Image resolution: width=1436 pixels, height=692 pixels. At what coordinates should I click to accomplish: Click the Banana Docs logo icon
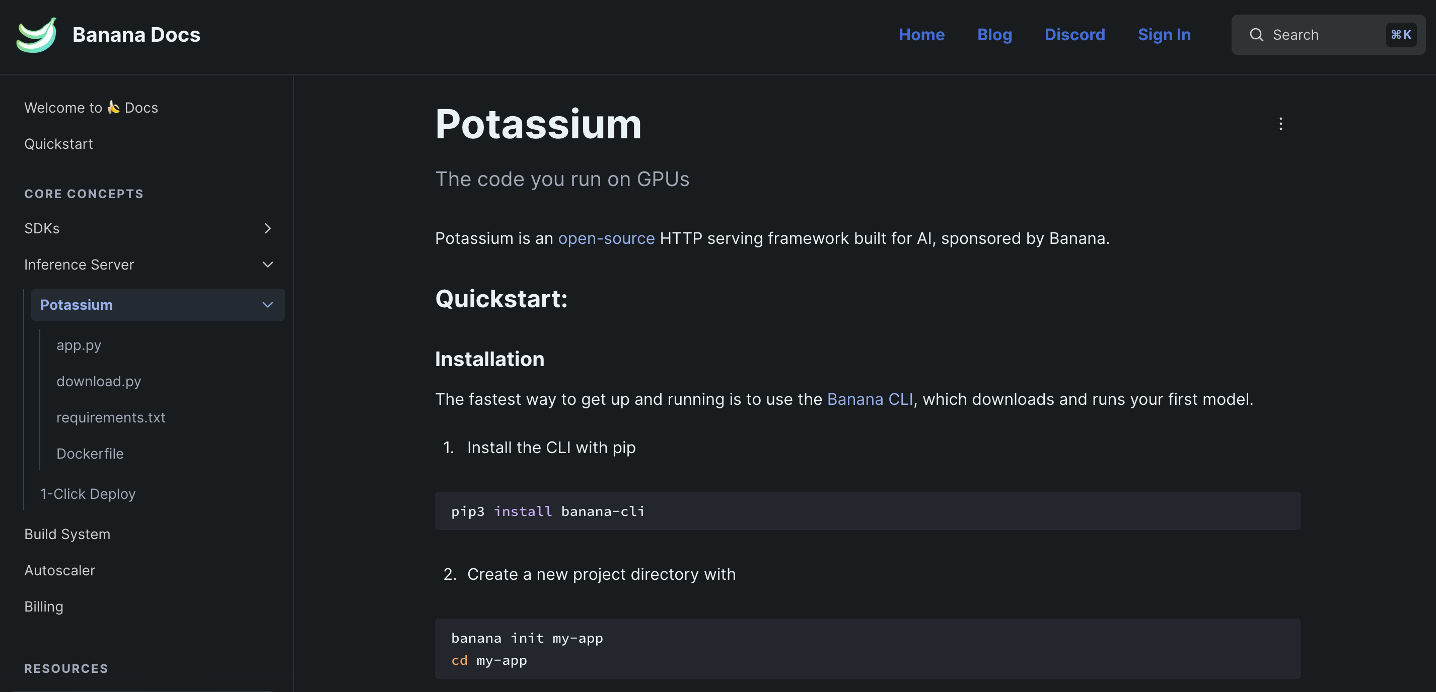(36, 35)
